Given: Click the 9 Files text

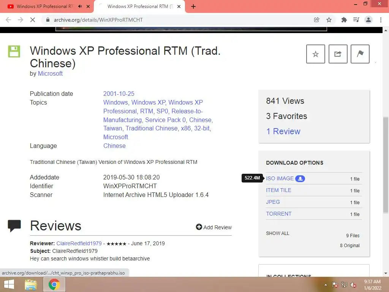Looking at the screenshot, I should pyautogui.click(x=353, y=236).
